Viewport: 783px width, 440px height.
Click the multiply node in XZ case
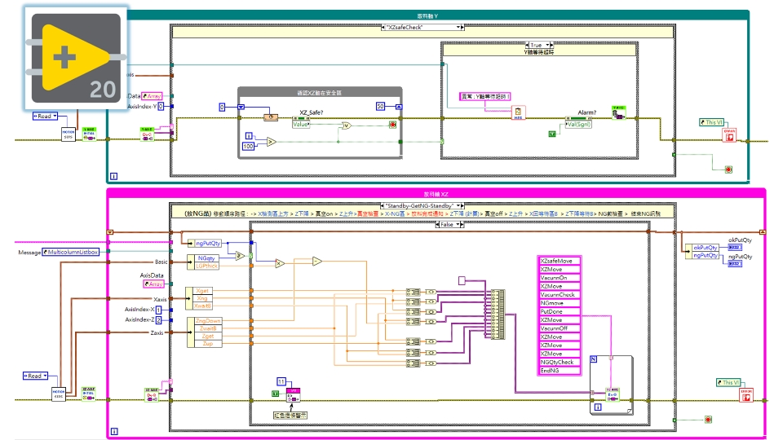click(x=277, y=264)
